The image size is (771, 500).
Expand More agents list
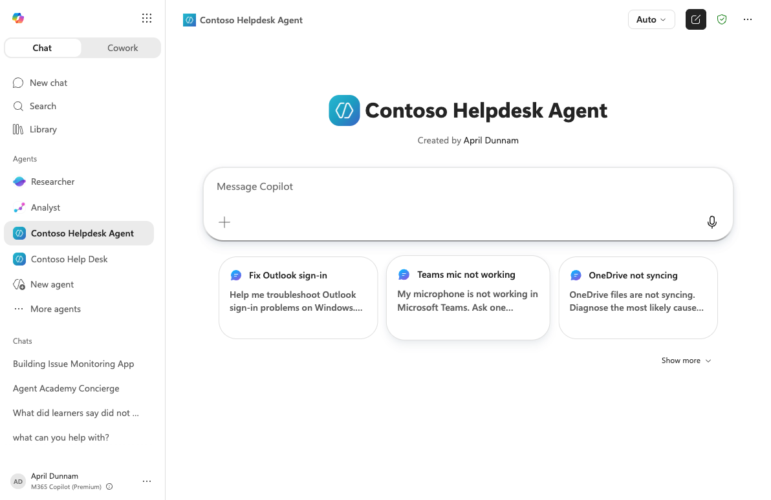coord(79,309)
